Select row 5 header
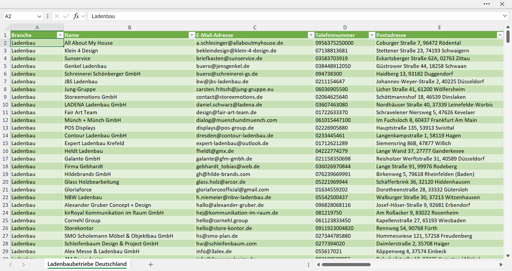The height and width of the screenshot is (271, 512). (5, 66)
